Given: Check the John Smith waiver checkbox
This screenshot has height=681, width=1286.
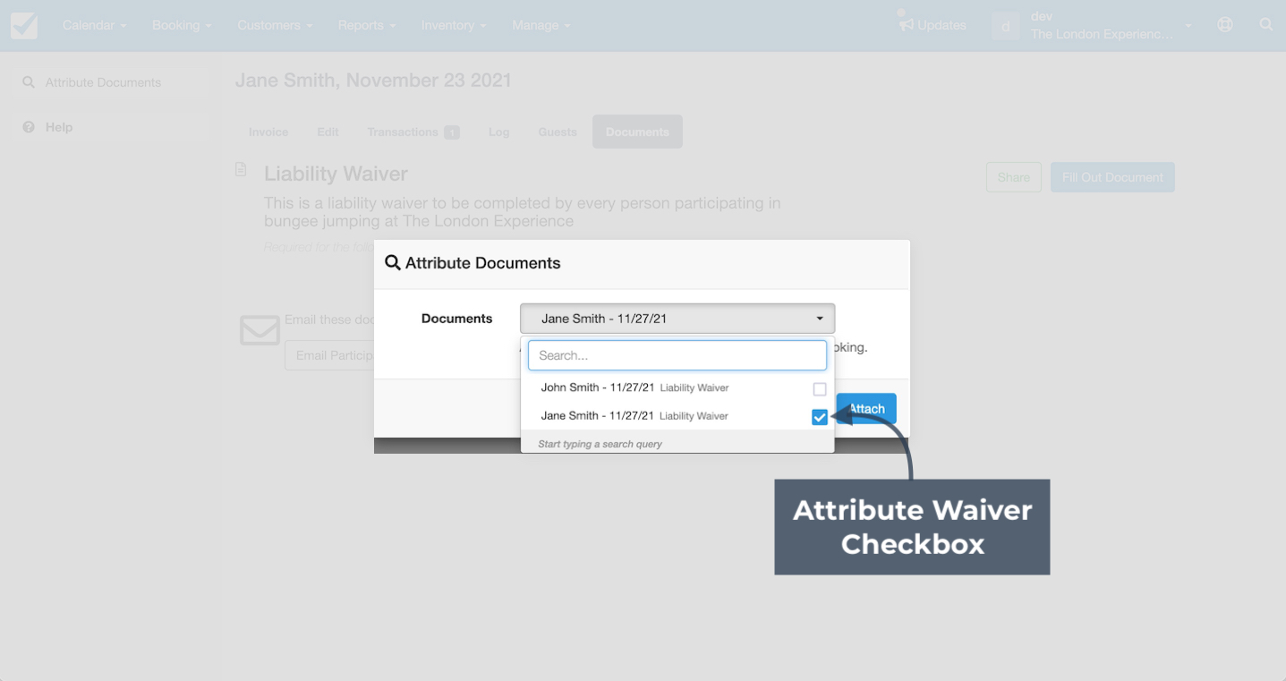Looking at the screenshot, I should (820, 389).
